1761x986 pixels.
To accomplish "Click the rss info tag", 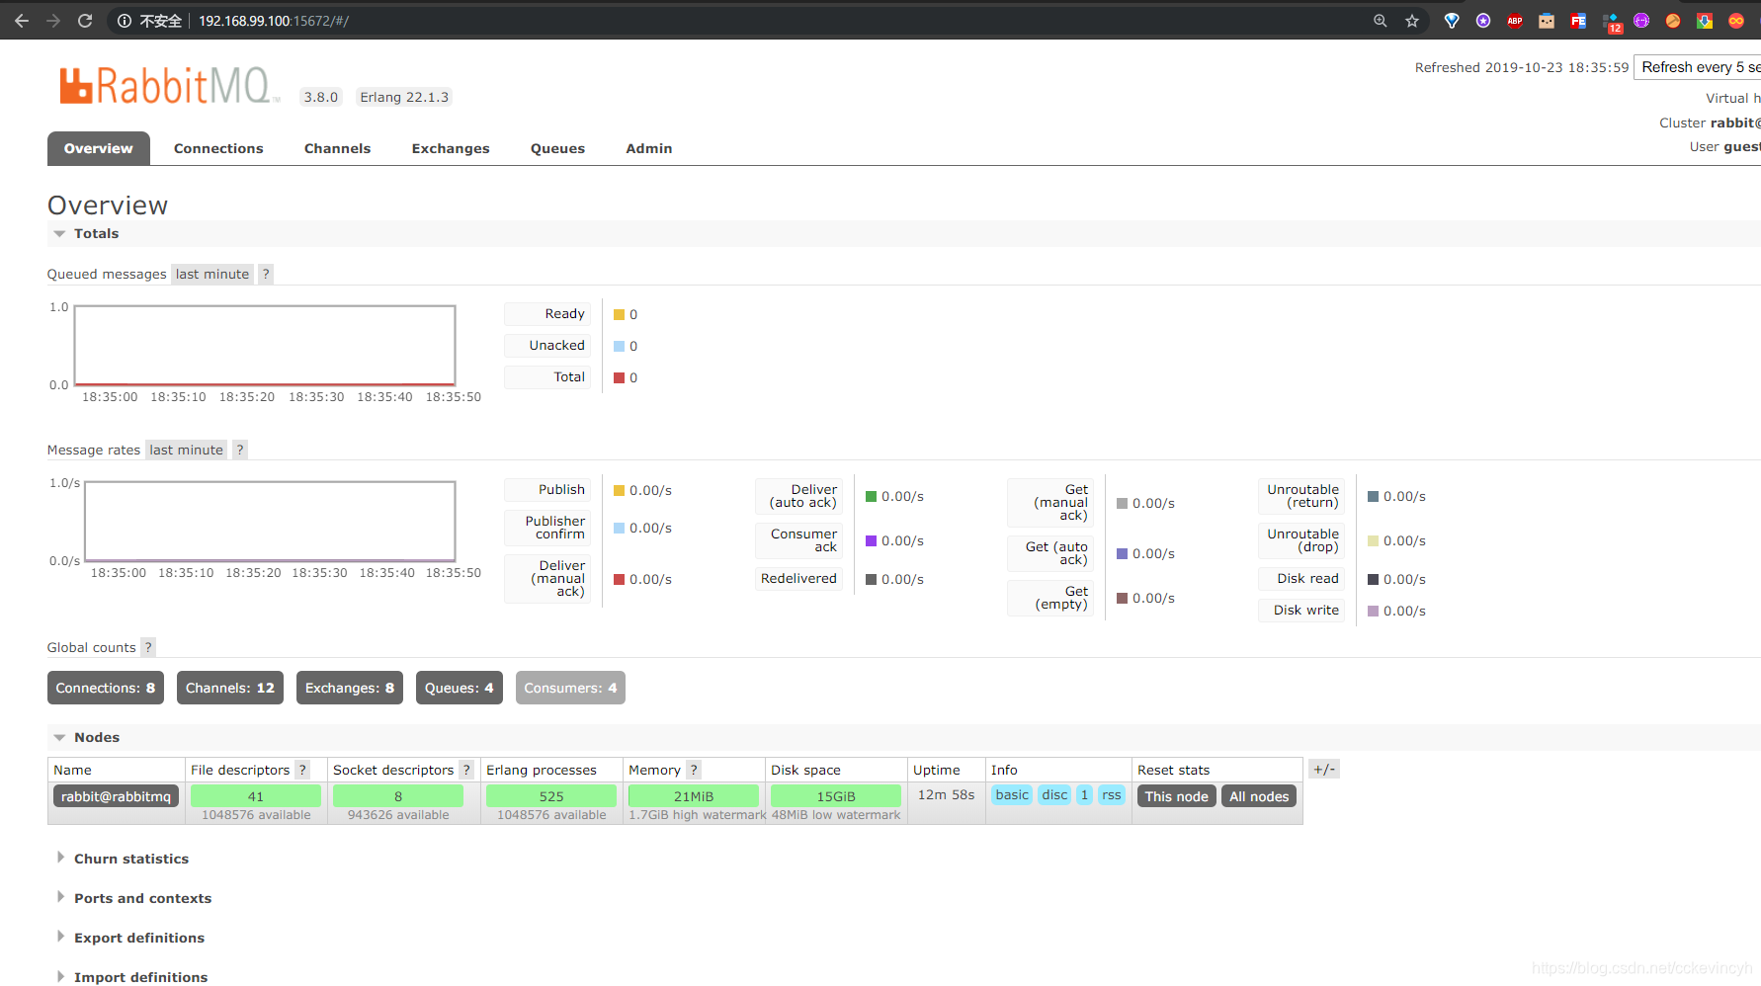I will (x=1112, y=794).
